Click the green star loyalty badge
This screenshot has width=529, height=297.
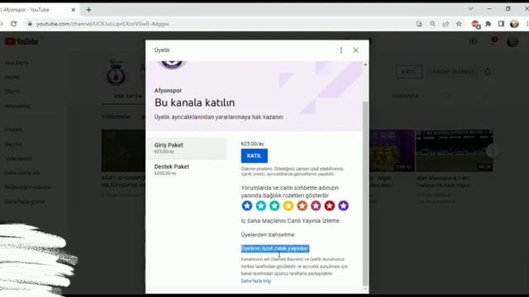click(274, 205)
